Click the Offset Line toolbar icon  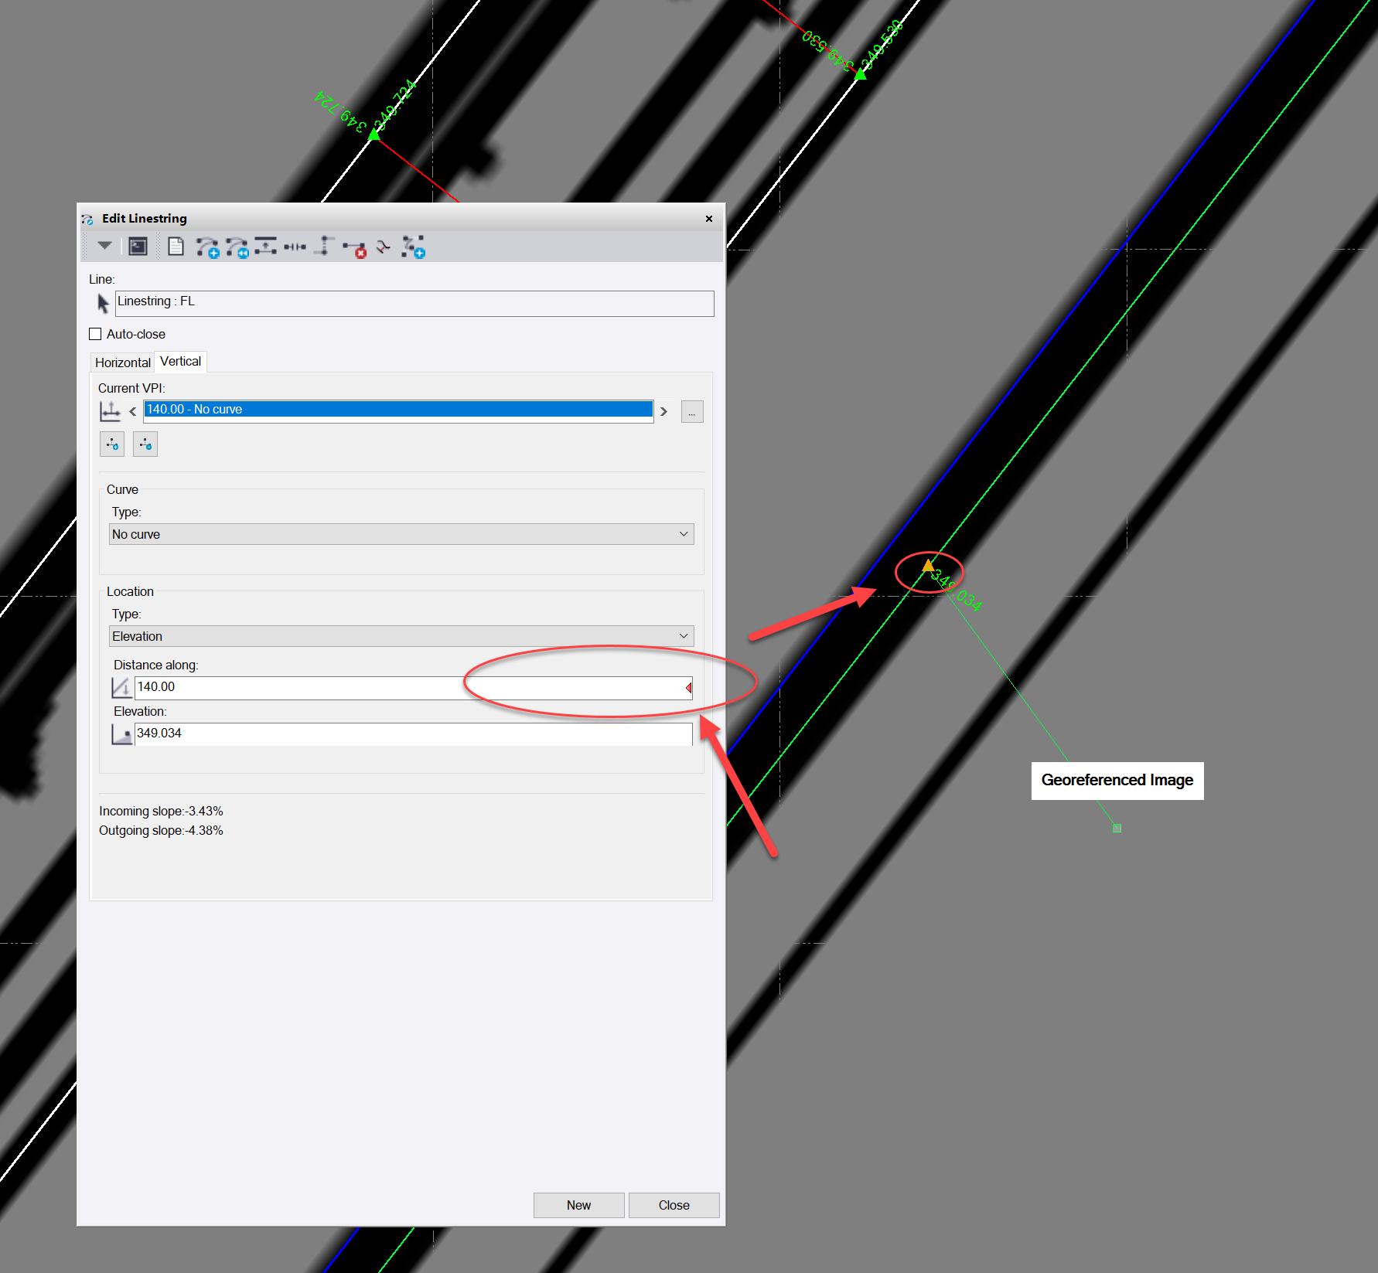pos(265,247)
